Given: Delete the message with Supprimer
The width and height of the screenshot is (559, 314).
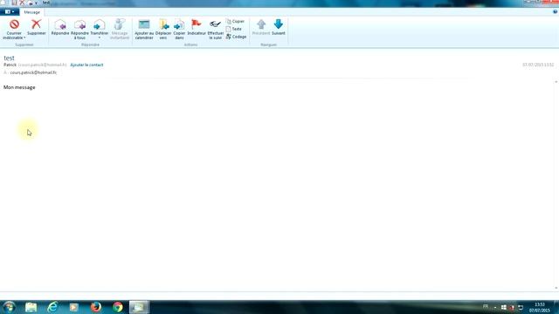Looking at the screenshot, I should coord(37,27).
